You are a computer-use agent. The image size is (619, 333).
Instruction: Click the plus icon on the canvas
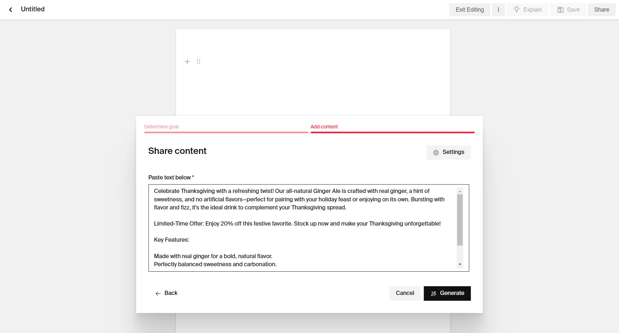tap(187, 61)
